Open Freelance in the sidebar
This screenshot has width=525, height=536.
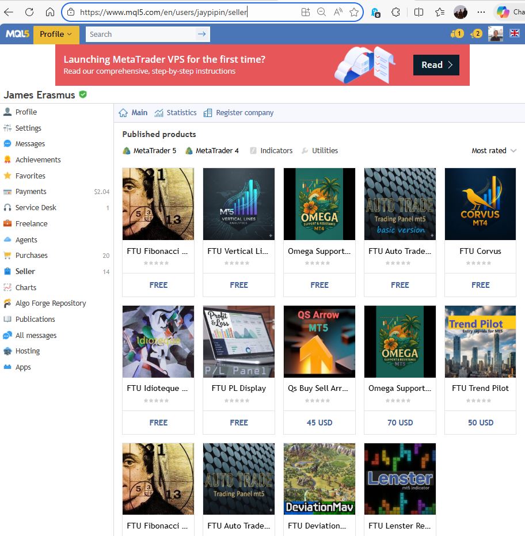point(31,223)
